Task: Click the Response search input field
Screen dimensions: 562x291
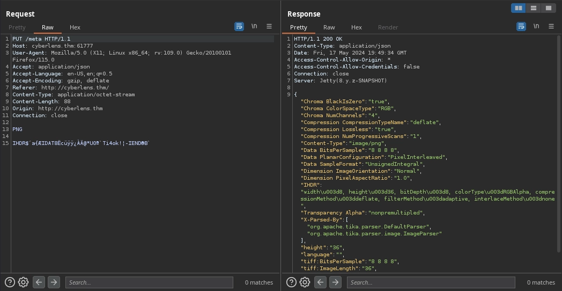Action: click(x=431, y=282)
